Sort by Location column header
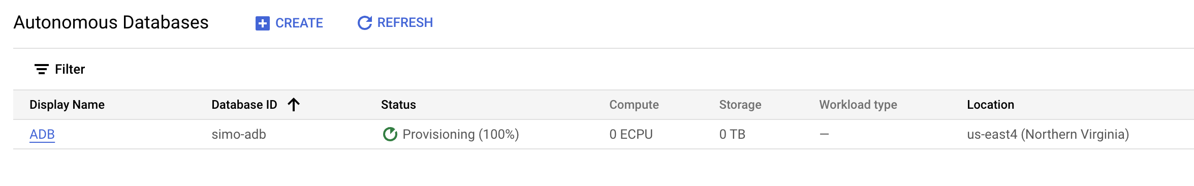Viewport: 1194px width, 186px height. tap(990, 105)
